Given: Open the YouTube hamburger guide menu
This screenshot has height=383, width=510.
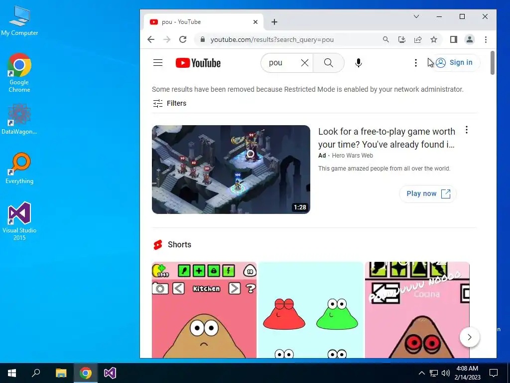Looking at the screenshot, I should (x=158, y=62).
